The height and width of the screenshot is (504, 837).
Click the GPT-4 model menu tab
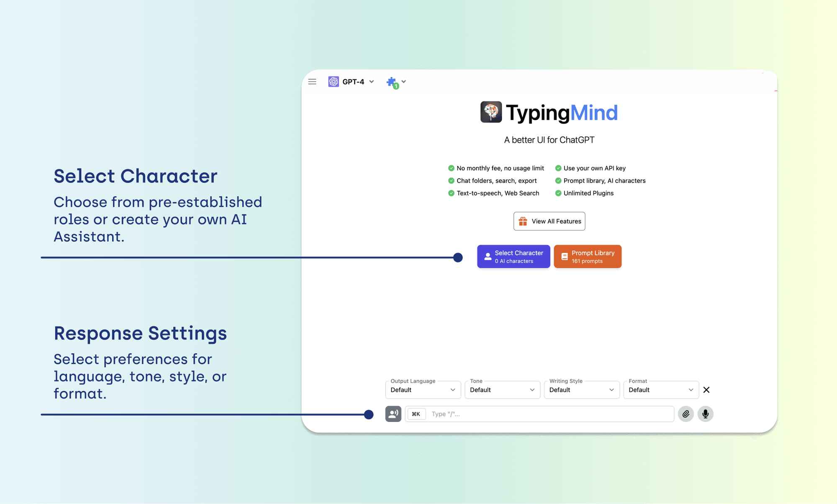coord(352,81)
